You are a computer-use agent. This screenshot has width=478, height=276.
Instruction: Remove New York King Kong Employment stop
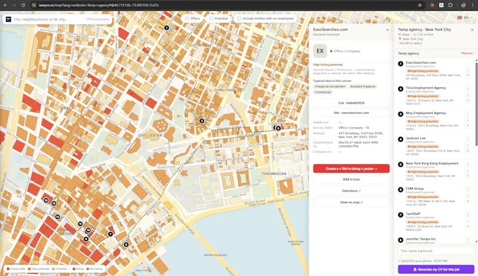468,176
